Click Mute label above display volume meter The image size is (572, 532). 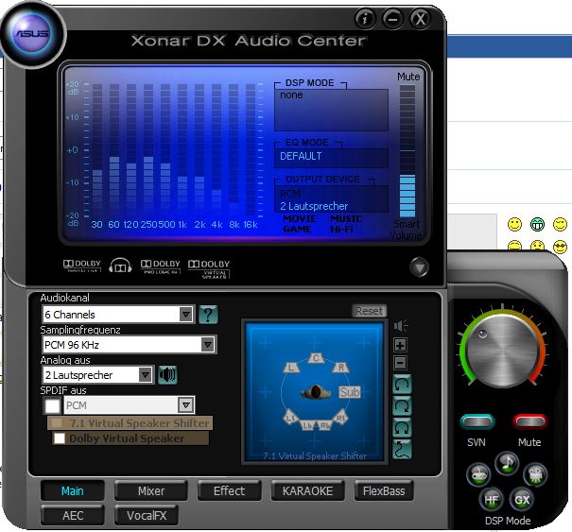point(408,77)
